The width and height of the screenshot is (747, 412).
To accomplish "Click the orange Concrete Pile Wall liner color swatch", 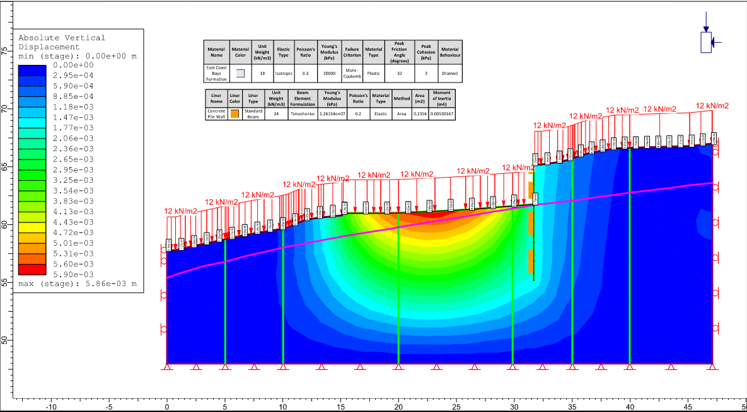I will [x=235, y=114].
